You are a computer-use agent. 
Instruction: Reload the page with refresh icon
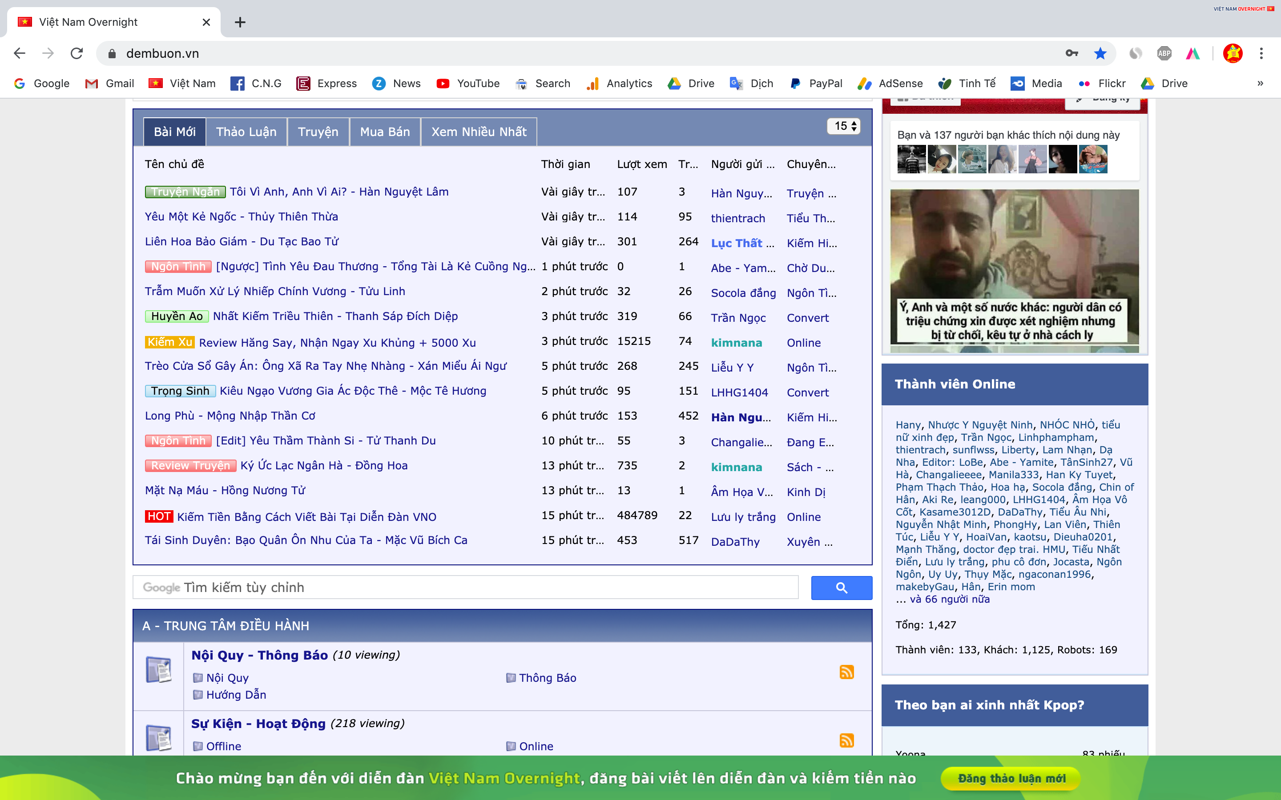[77, 53]
